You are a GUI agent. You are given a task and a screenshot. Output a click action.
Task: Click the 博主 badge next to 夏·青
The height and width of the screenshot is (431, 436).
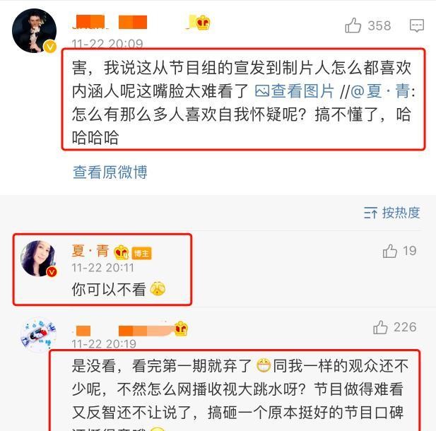(x=141, y=253)
